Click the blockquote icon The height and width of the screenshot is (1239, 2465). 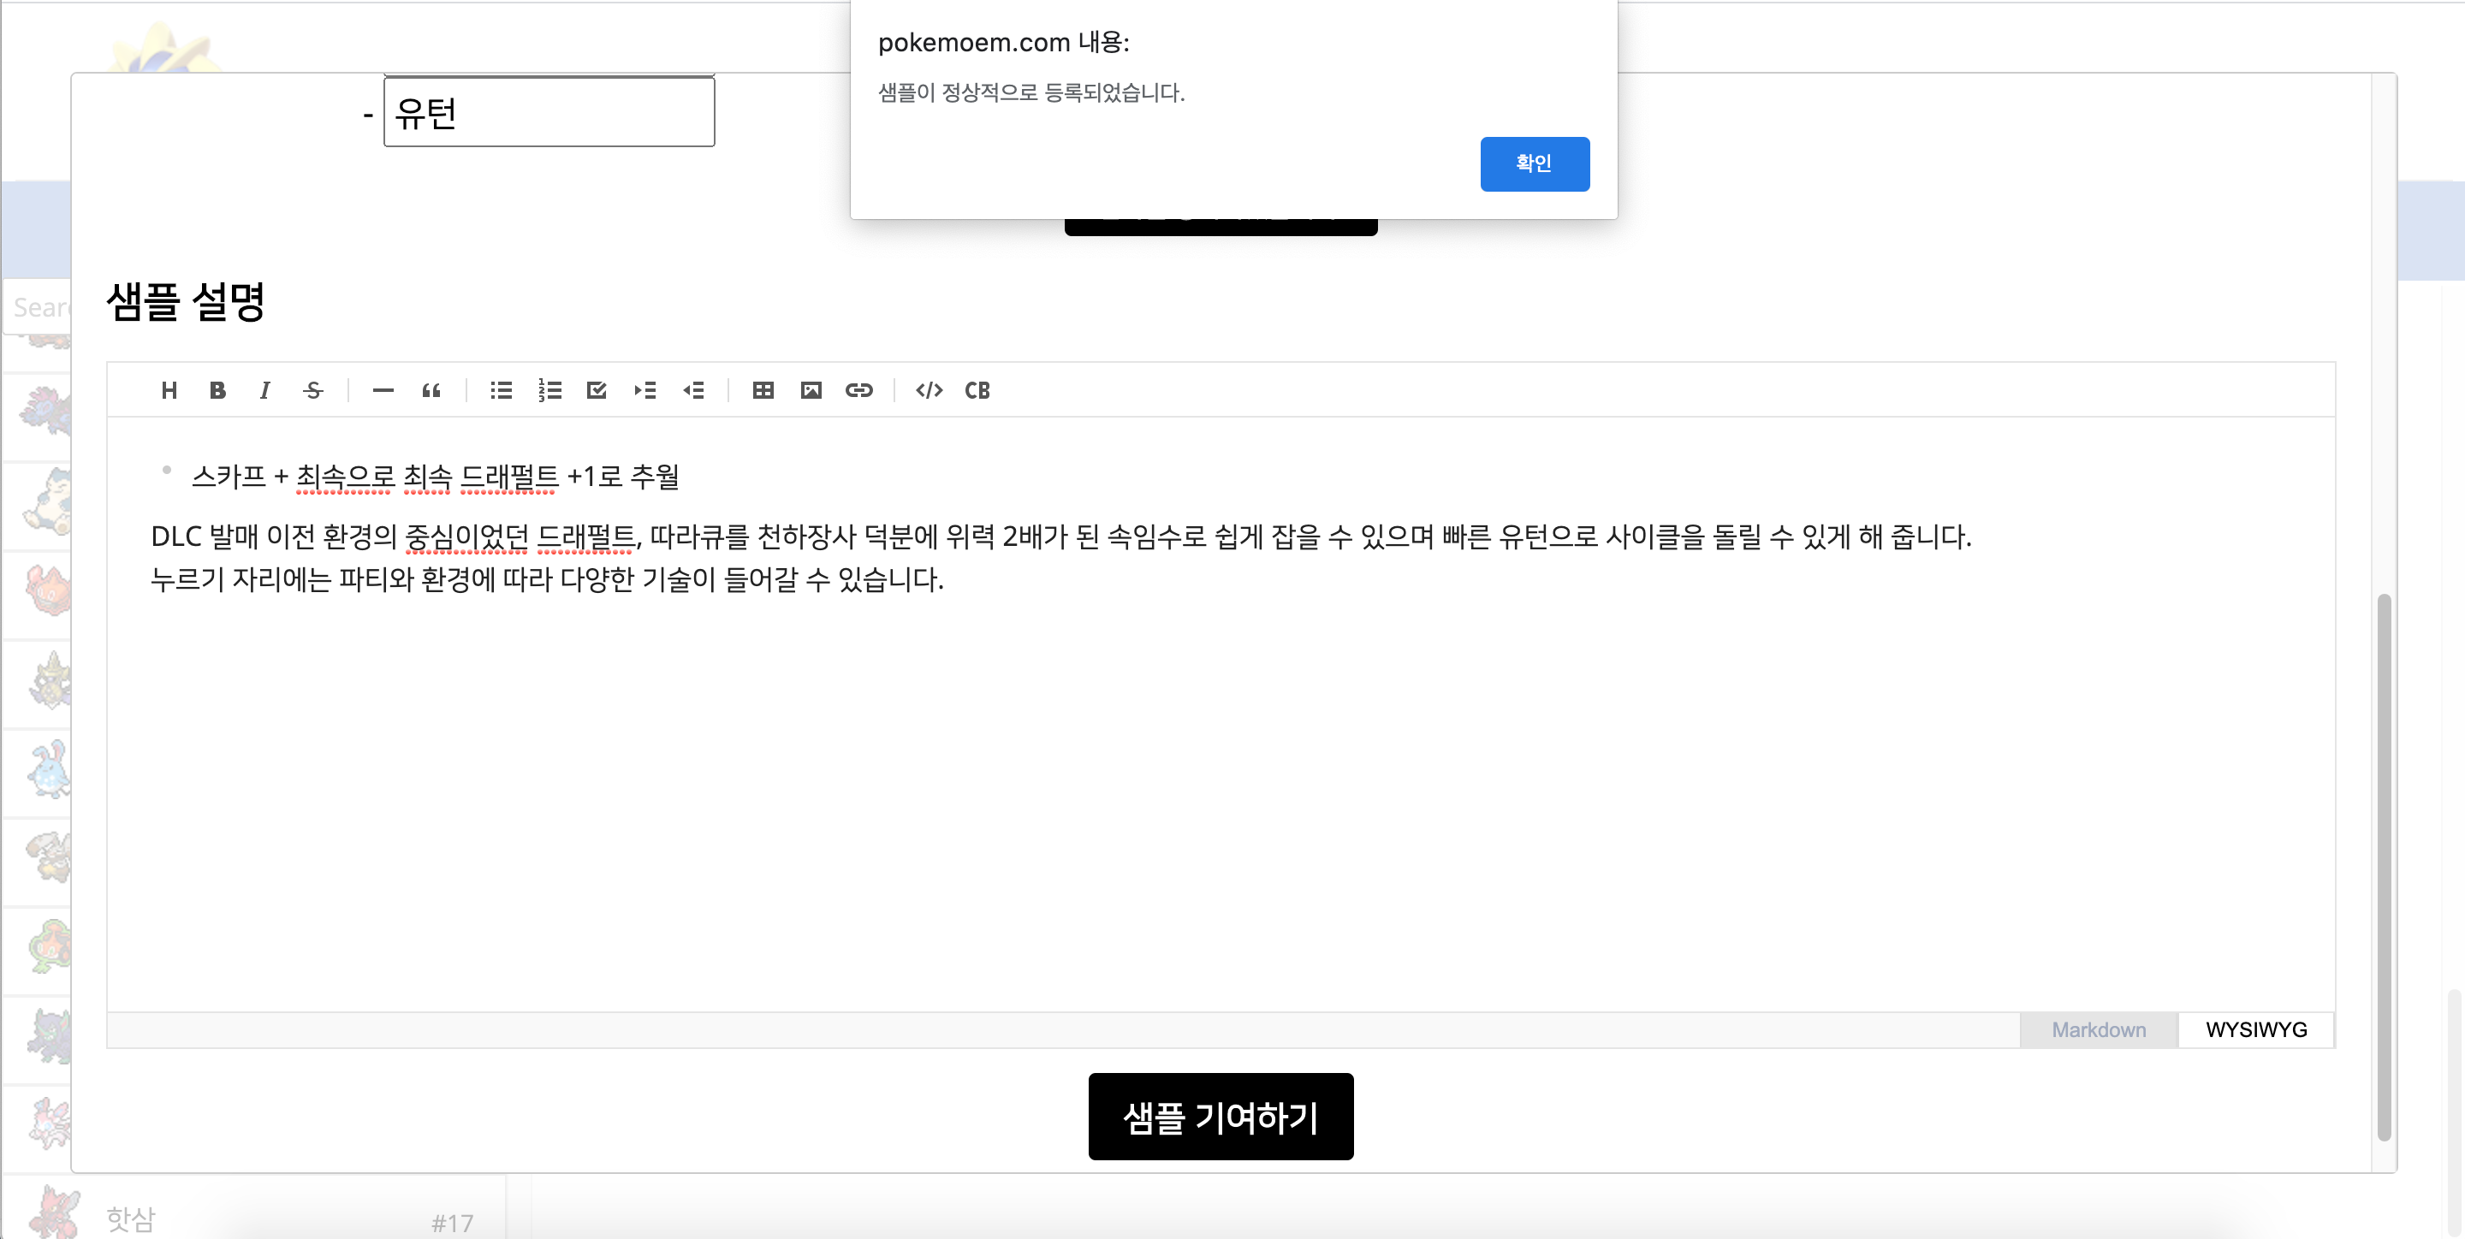point(431,390)
